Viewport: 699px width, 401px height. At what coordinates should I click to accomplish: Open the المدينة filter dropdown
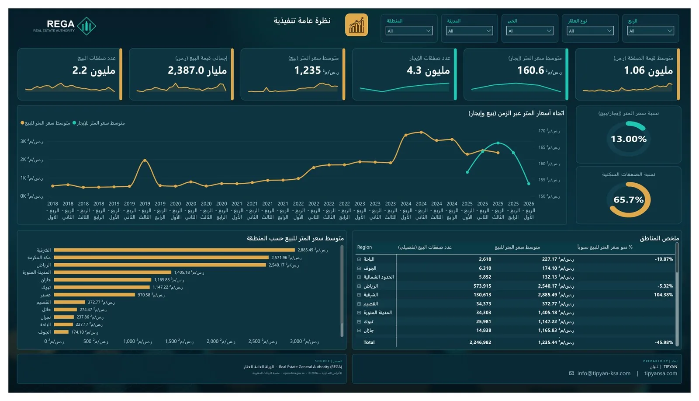(469, 31)
